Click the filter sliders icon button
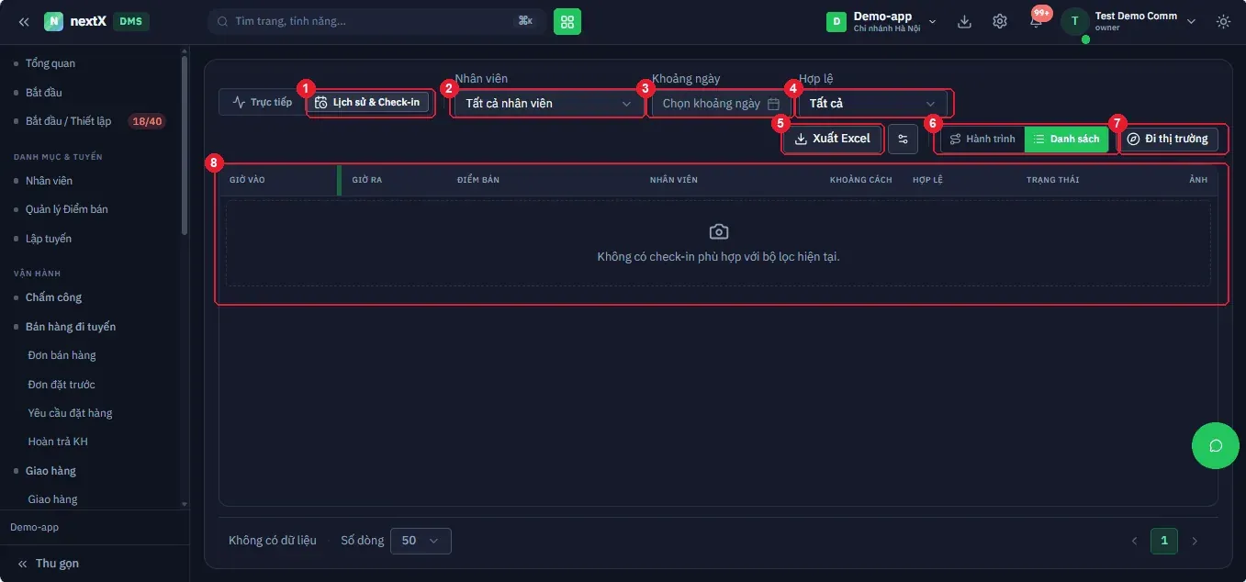This screenshot has width=1246, height=582. [x=903, y=139]
